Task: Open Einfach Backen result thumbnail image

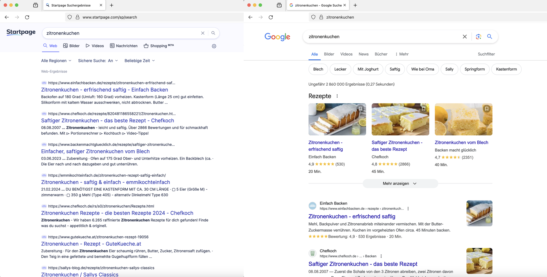Action: point(479,213)
